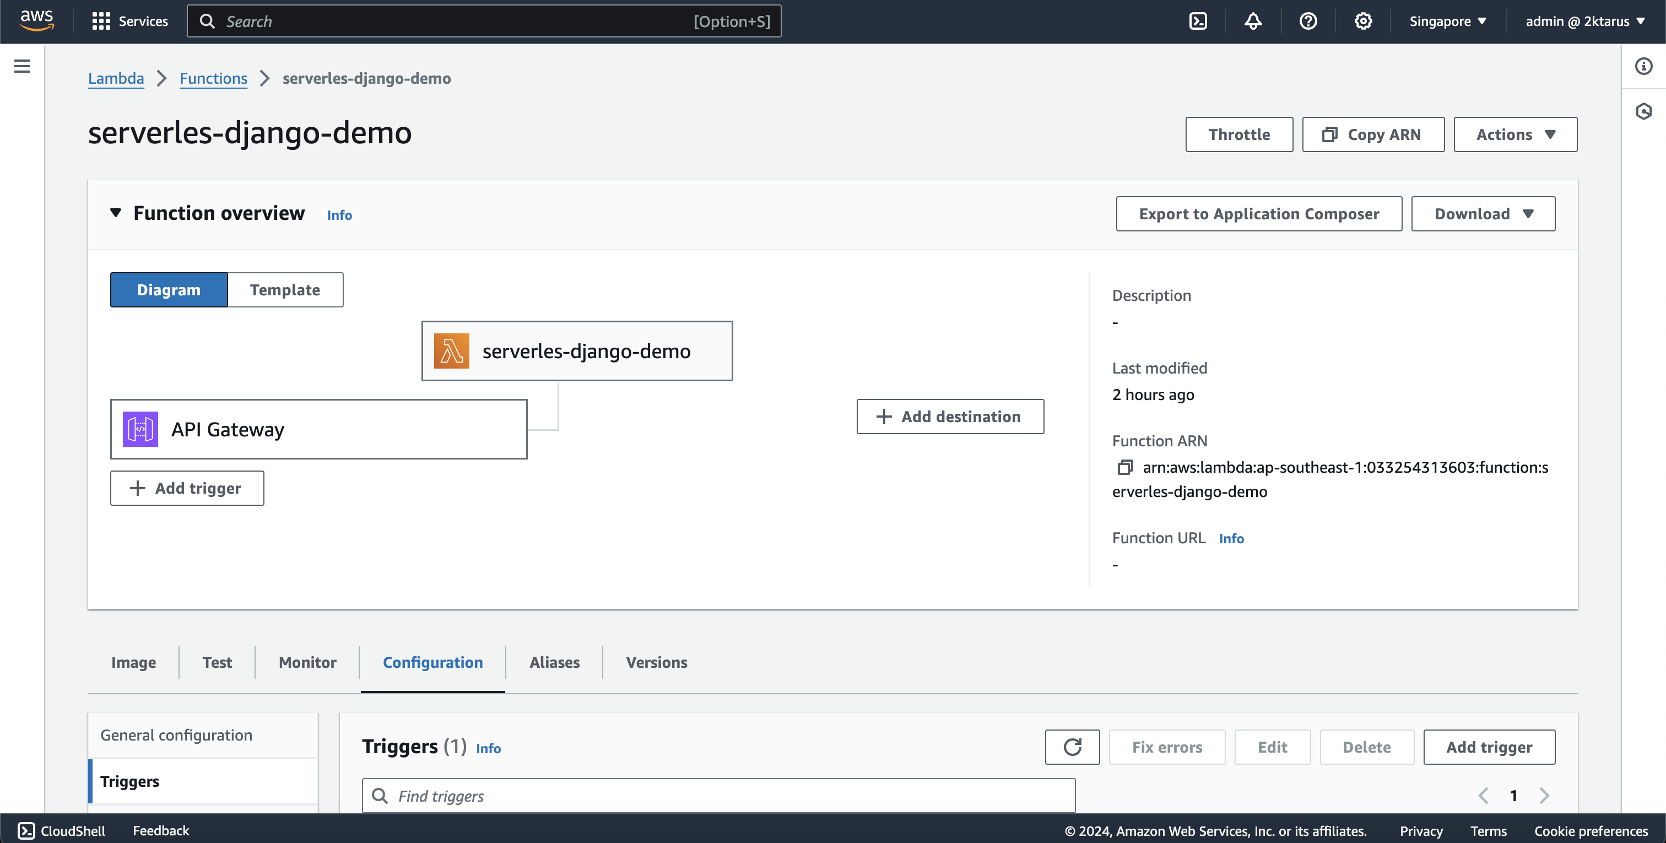Open the Functions breadcrumb link

click(213, 78)
